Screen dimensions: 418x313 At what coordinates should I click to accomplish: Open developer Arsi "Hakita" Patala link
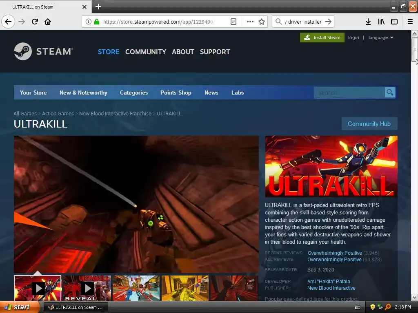329,281
